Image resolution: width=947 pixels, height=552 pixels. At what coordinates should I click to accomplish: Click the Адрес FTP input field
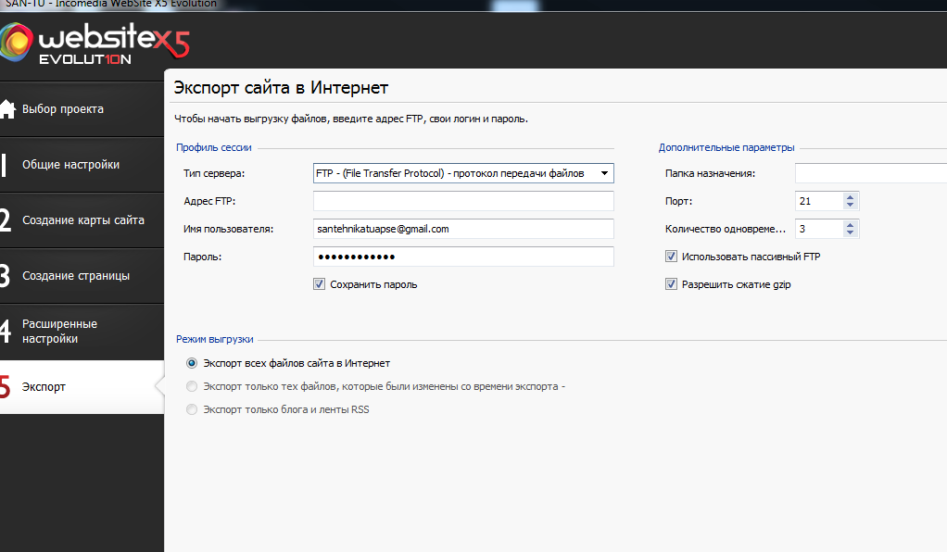pyautogui.click(x=463, y=201)
